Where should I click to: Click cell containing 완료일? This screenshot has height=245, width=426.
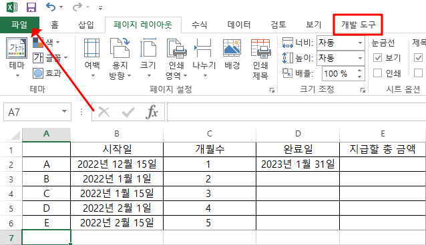pyautogui.click(x=298, y=149)
